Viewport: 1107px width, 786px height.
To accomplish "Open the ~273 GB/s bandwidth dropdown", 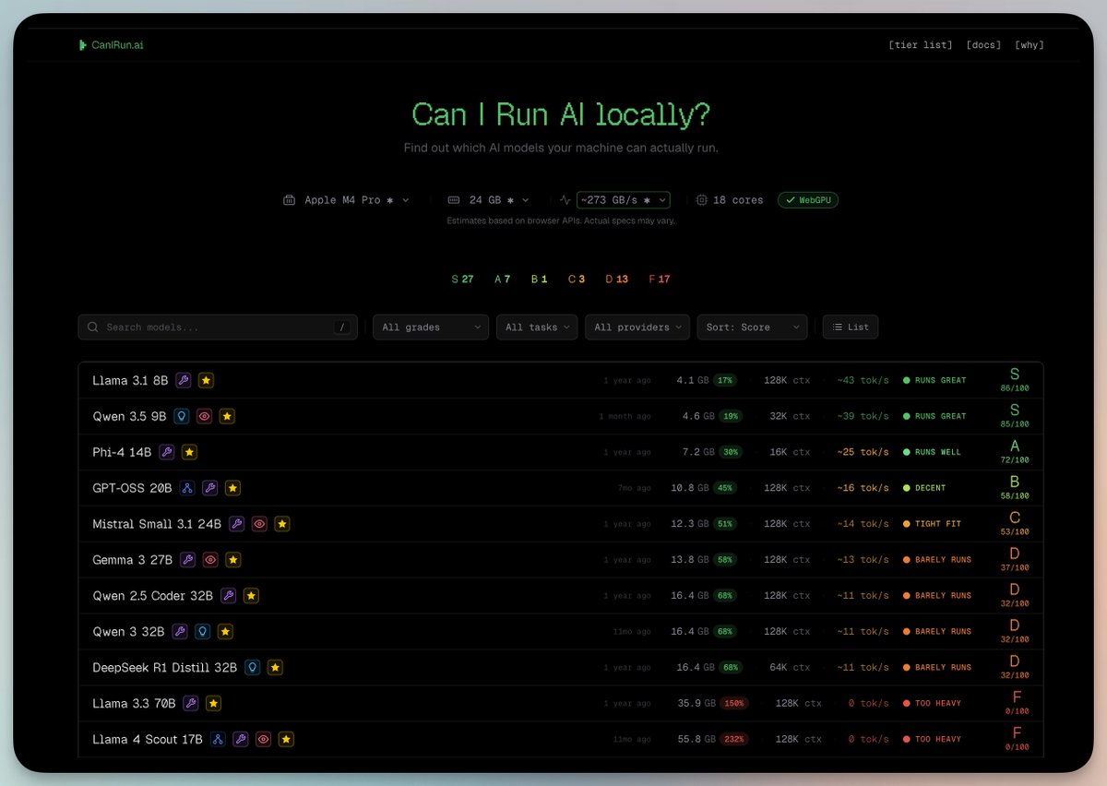I will click(624, 200).
